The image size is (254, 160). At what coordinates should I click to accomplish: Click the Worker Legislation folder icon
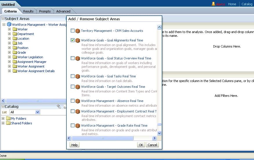(15, 57)
